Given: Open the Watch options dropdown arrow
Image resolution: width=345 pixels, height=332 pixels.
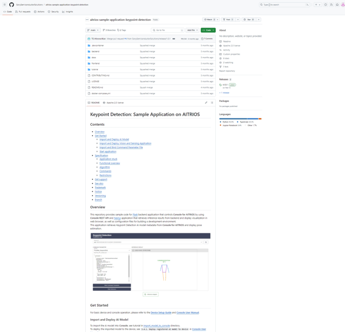Looking at the screenshot, I should coord(218,19).
